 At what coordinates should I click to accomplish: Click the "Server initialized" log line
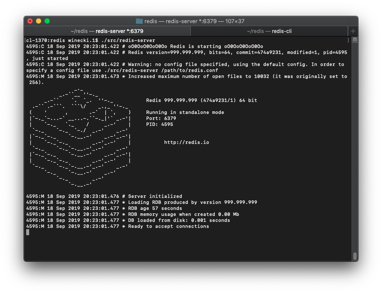pyautogui.click(x=155, y=196)
